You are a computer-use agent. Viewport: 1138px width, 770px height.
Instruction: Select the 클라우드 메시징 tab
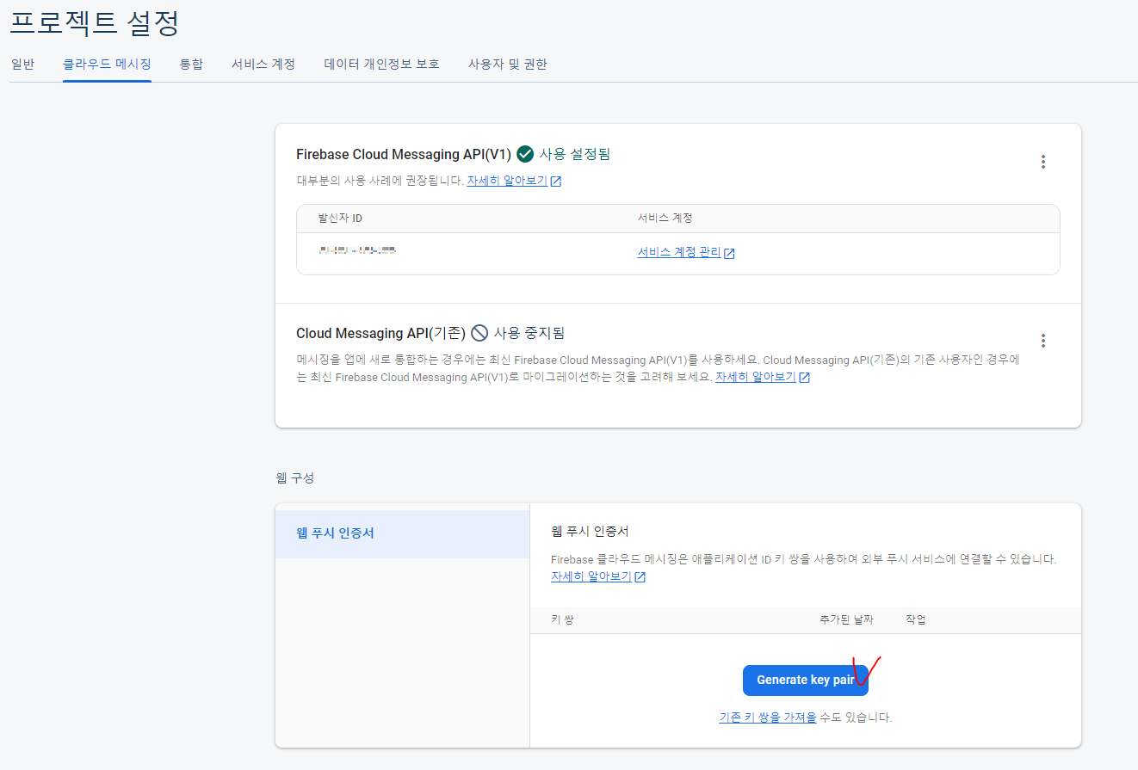point(107,64)
